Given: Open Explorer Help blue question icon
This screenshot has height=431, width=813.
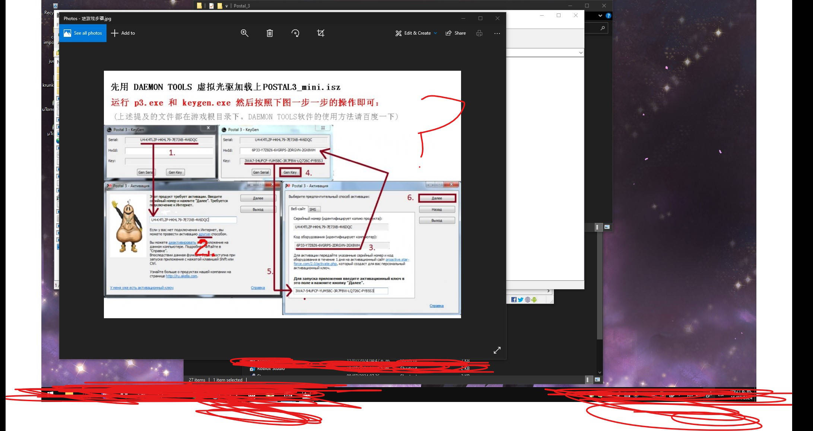Looking at the screenshot, I should (x=608, y=16).
